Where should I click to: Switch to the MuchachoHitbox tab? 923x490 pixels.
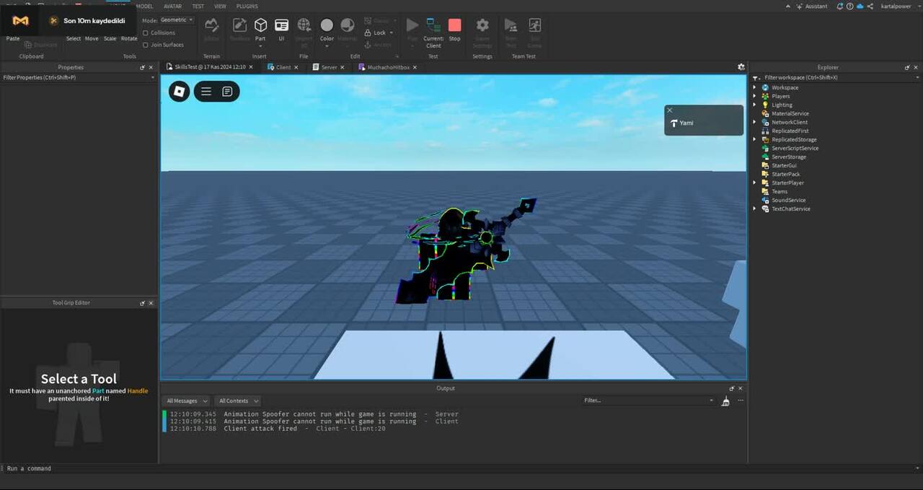(389, 67)
